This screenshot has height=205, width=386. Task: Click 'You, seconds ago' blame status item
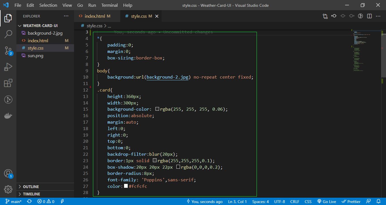(x=205, y=201)
